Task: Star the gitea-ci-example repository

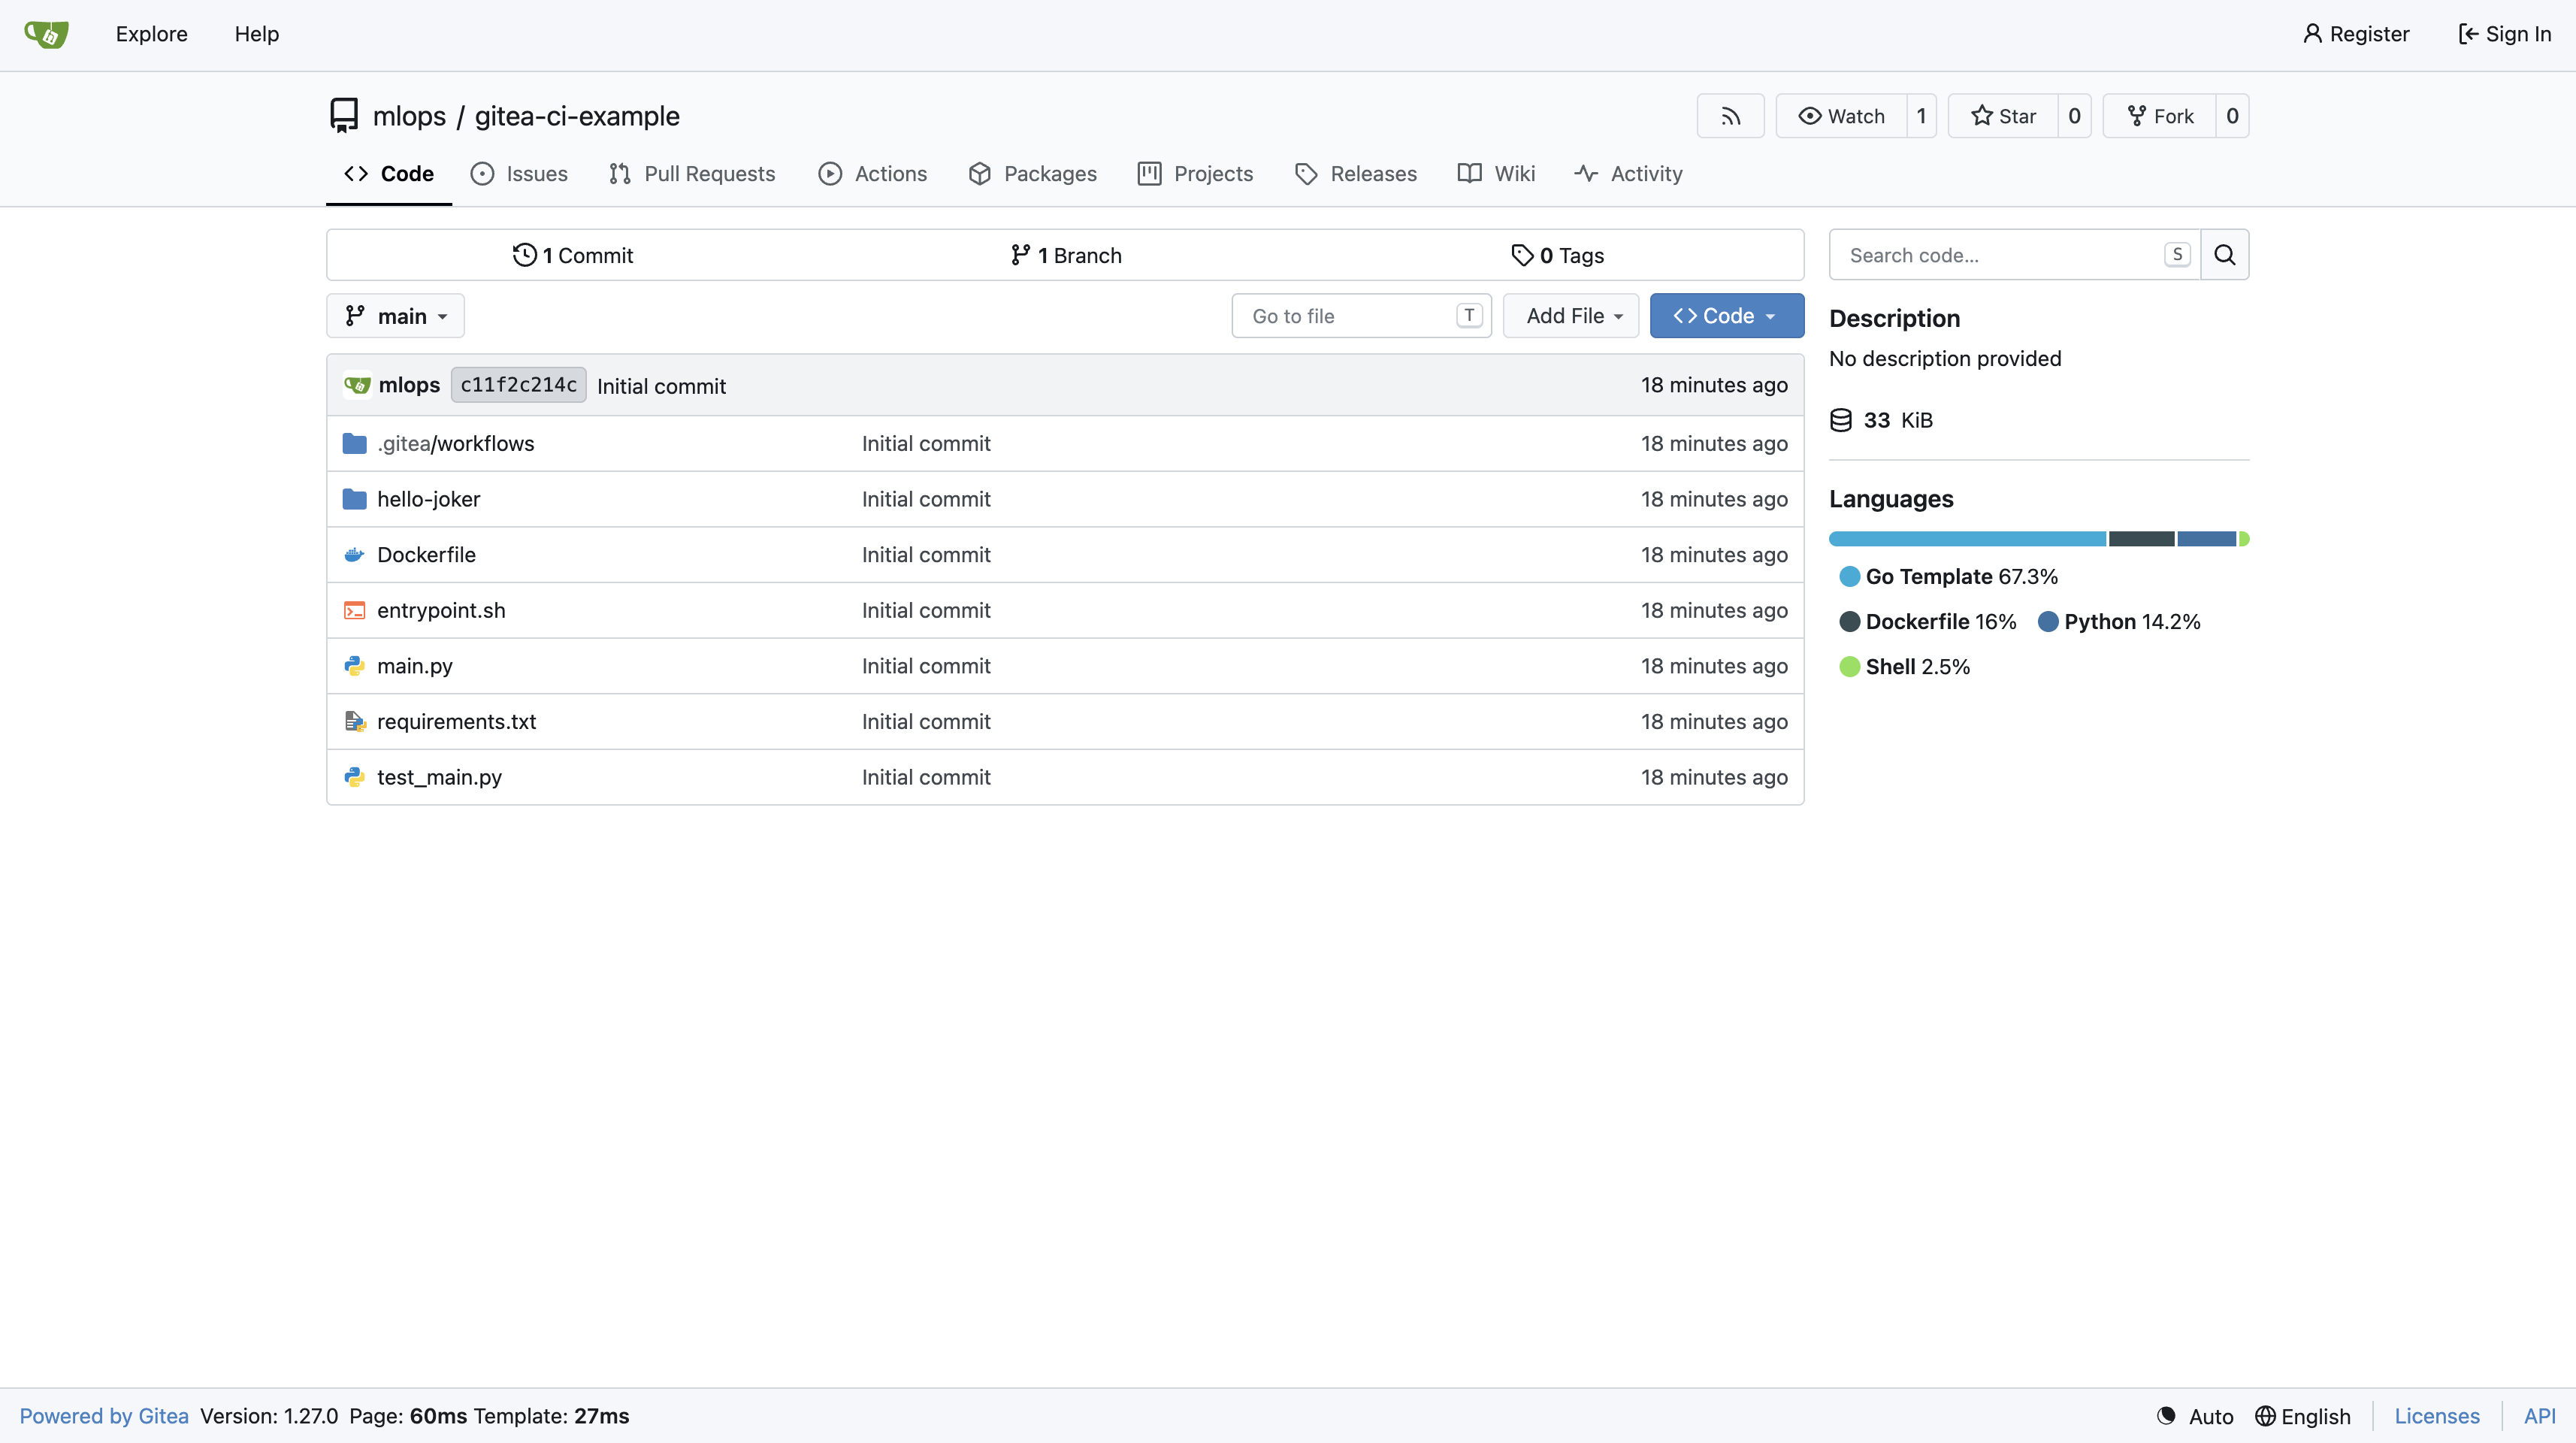Action: coord(2003,116)
